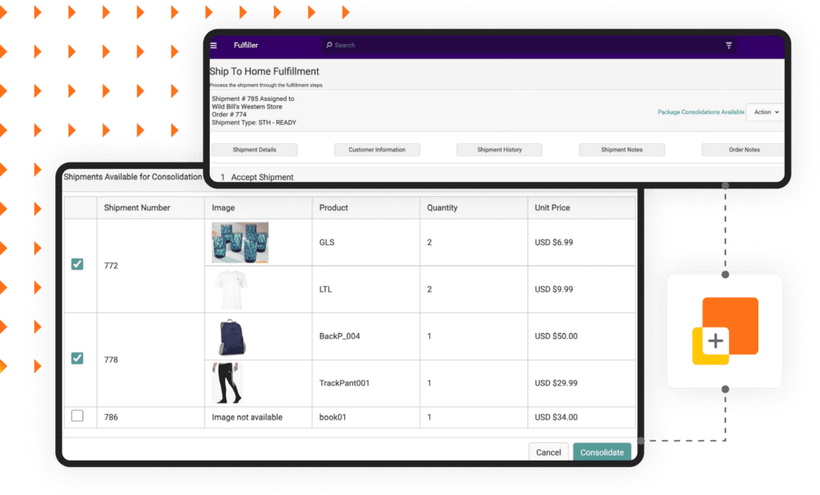
Task: Uncheck shipment 778 checkbox
Action: tap(77, 359)
